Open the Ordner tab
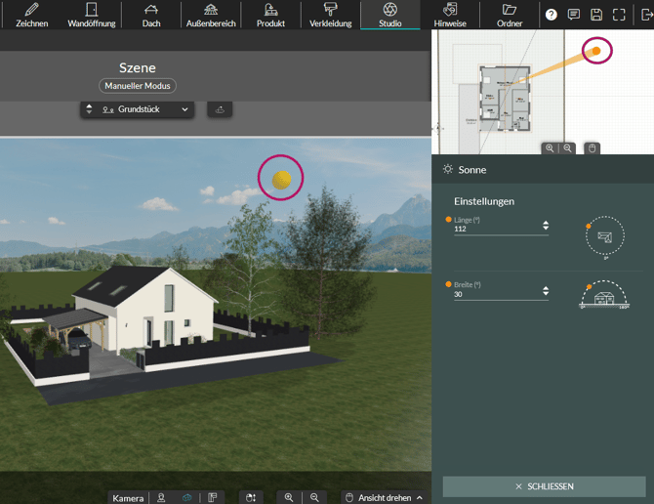This screenshot has height=504, width=654. (x=510, y=15)
